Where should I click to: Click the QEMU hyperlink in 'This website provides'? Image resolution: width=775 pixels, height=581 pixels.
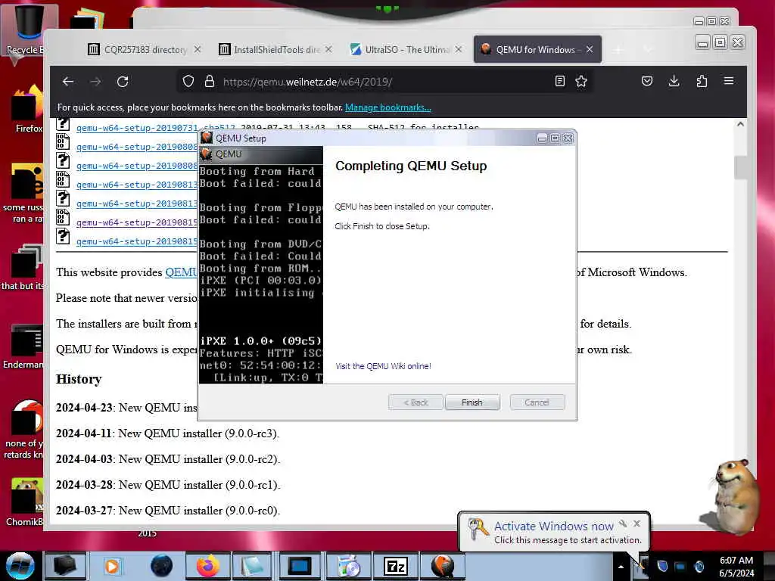point(181,272)
